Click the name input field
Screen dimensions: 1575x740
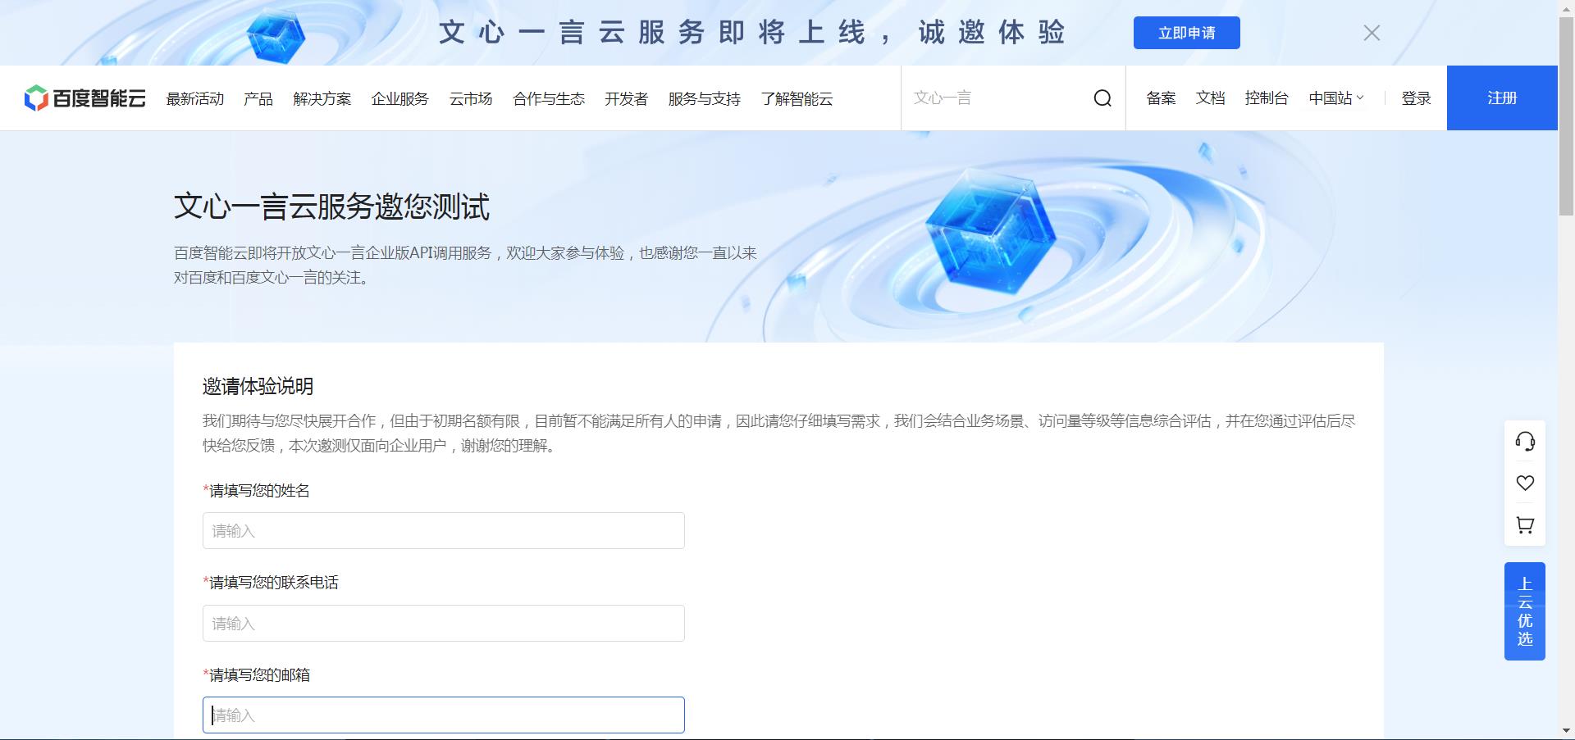coord(444,531)
